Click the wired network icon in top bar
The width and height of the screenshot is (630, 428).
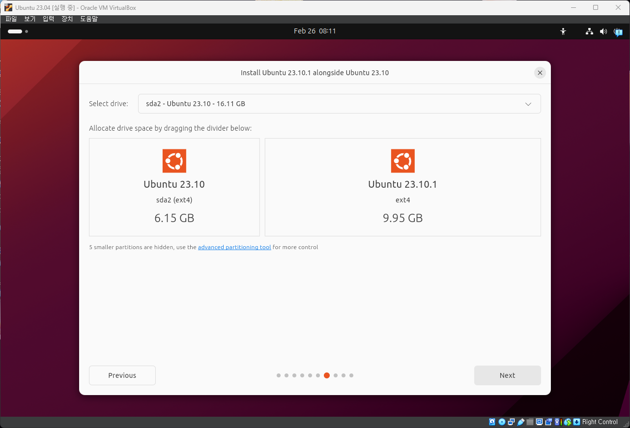(589, 31)
